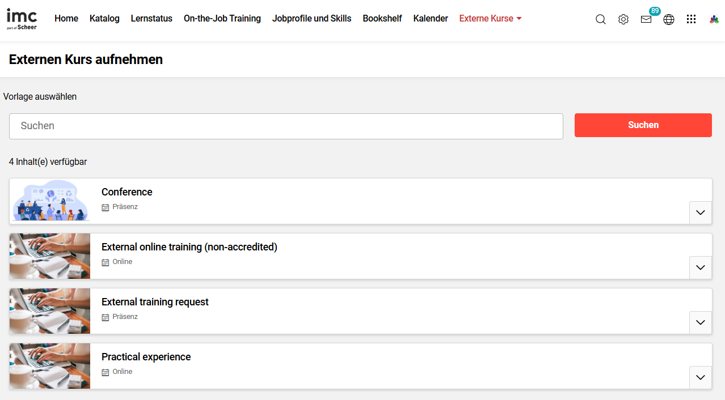Screen dimensions: 725x400
Task: Click calendar icon beside Präsenz under Conference
Action: 105,207
